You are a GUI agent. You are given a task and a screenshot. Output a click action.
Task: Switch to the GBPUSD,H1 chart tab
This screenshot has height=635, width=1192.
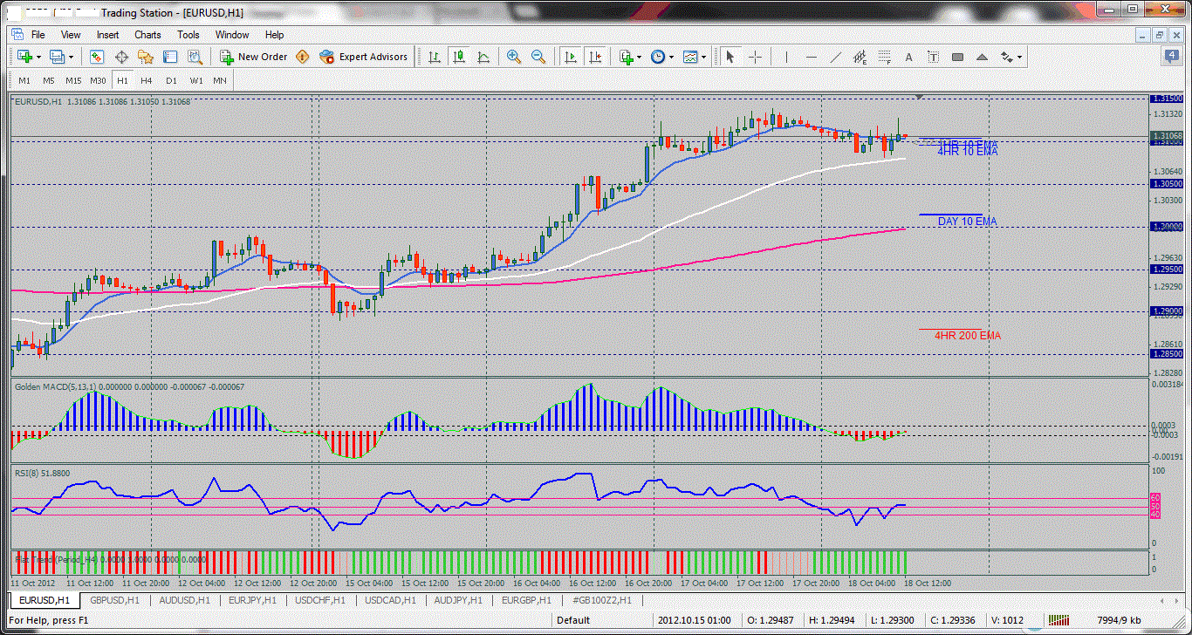(114, 600)
